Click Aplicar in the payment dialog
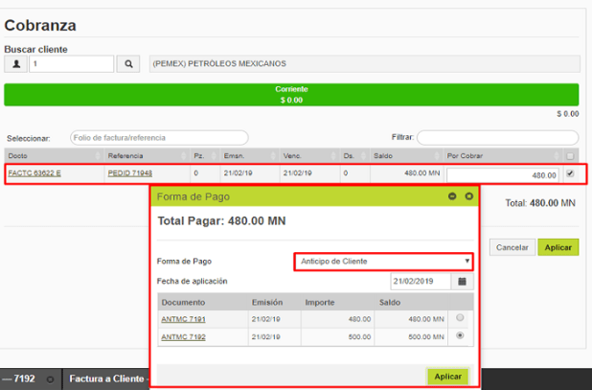Image resolution: width=592 pixels, height=390 pixels. pyautogui.click(x=447, y=377)
